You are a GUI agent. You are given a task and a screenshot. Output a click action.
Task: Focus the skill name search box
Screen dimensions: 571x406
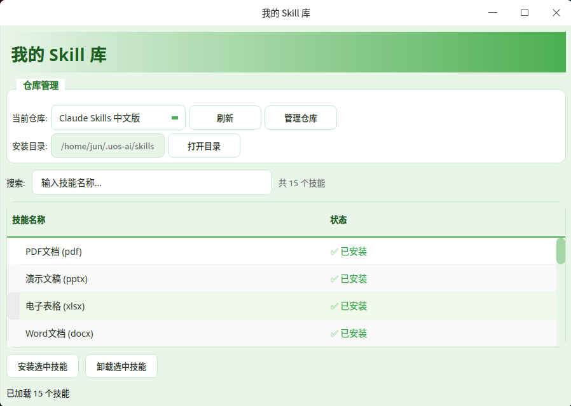point(152,182)
